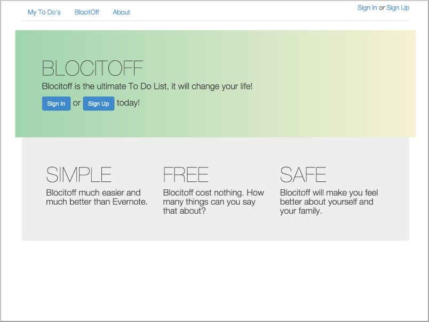Go to the BlocitOff nav link

(87, 12)
